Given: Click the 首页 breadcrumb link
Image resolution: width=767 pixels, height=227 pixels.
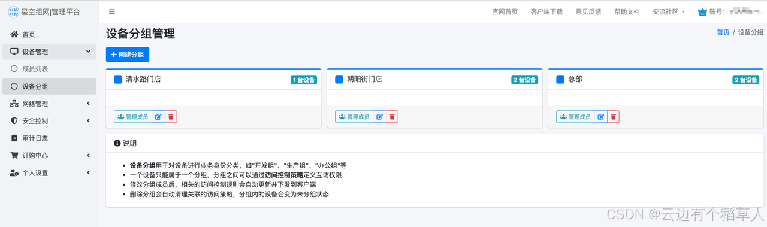Looking at the screenshot, I should (723, 32).
